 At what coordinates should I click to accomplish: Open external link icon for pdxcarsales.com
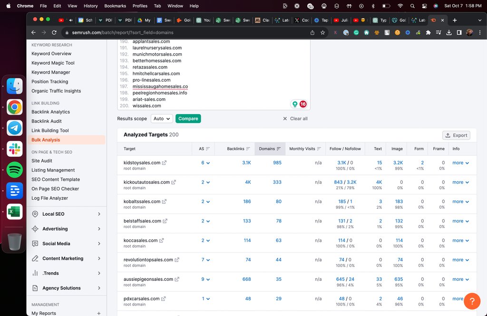click(164, 298)
